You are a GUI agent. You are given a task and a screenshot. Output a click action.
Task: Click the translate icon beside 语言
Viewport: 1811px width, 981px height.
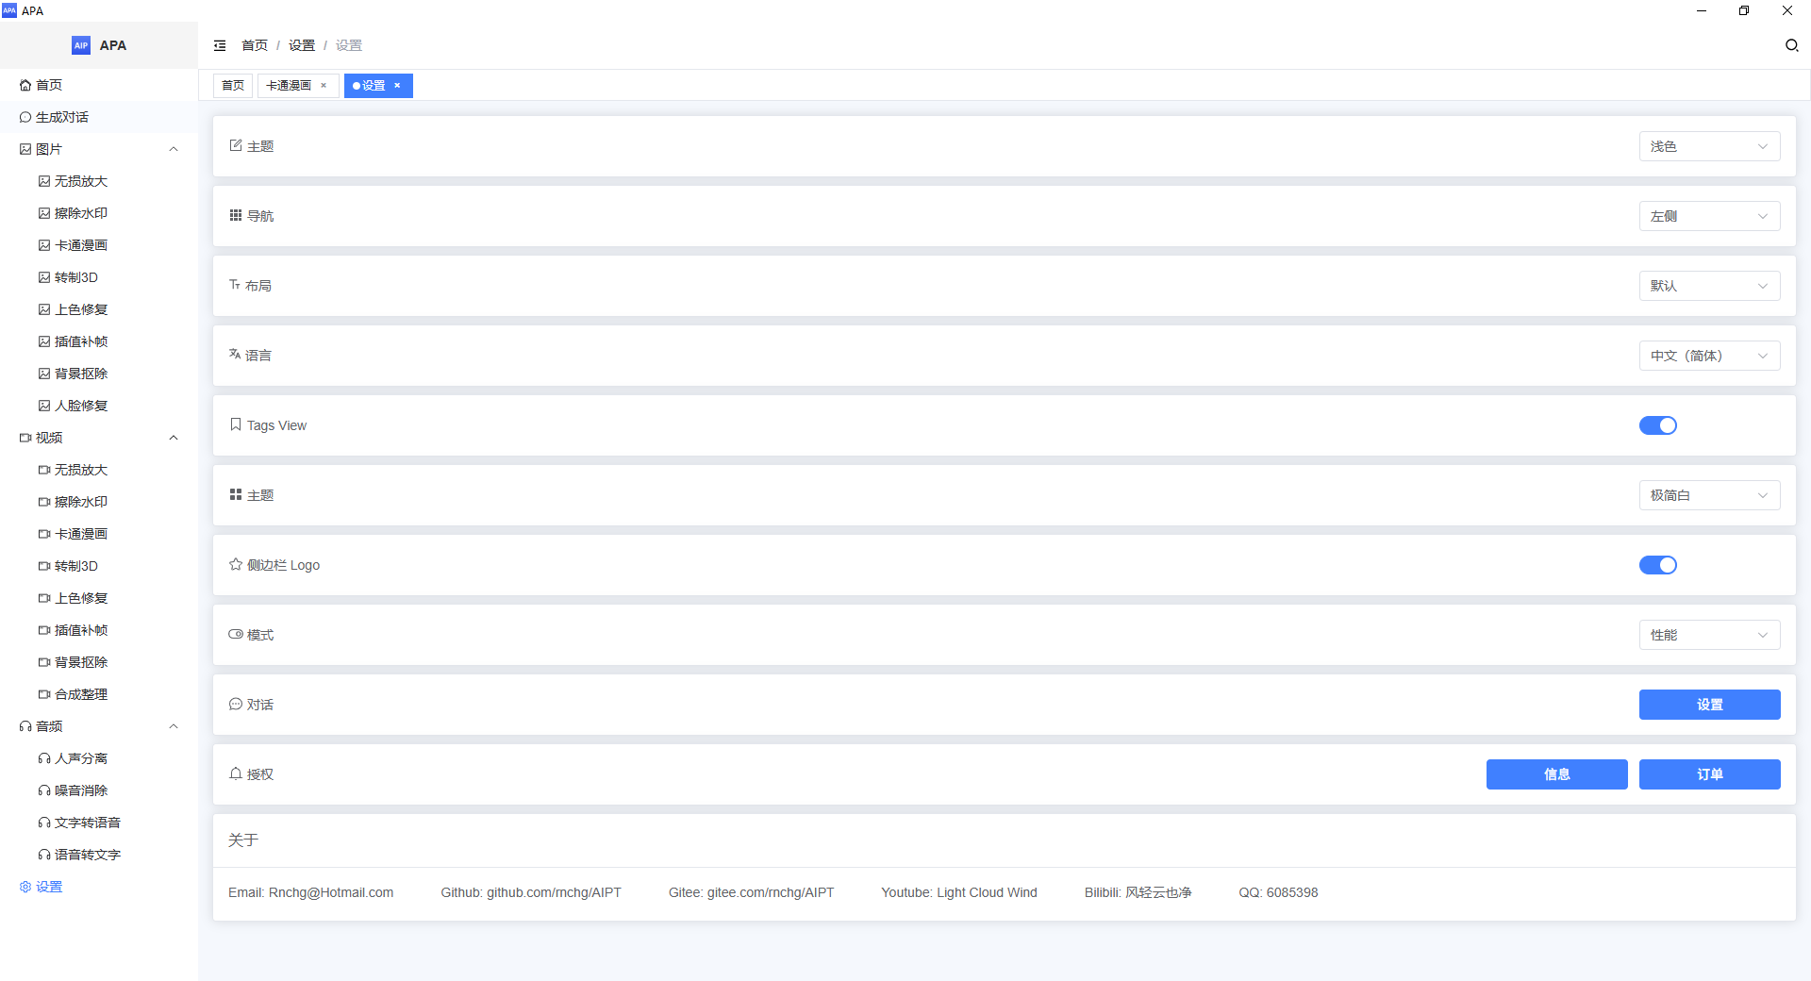pyautogui.click(x=235, y=354)
